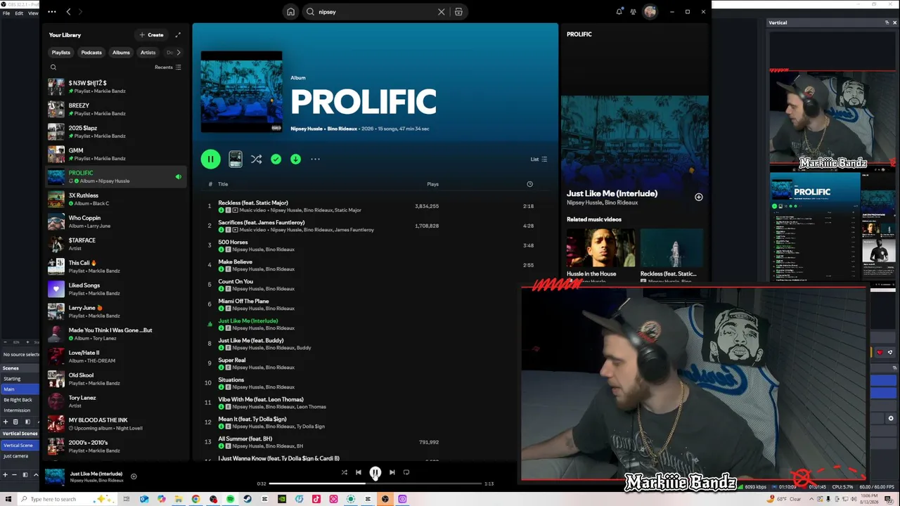This screenshot has width=900, height=506.
Task: Toggle shuffle in the bottom player bar
Action: (x=344, y=472)
